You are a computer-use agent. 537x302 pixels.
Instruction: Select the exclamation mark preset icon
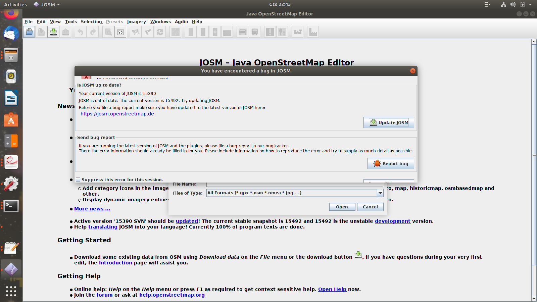270,32
